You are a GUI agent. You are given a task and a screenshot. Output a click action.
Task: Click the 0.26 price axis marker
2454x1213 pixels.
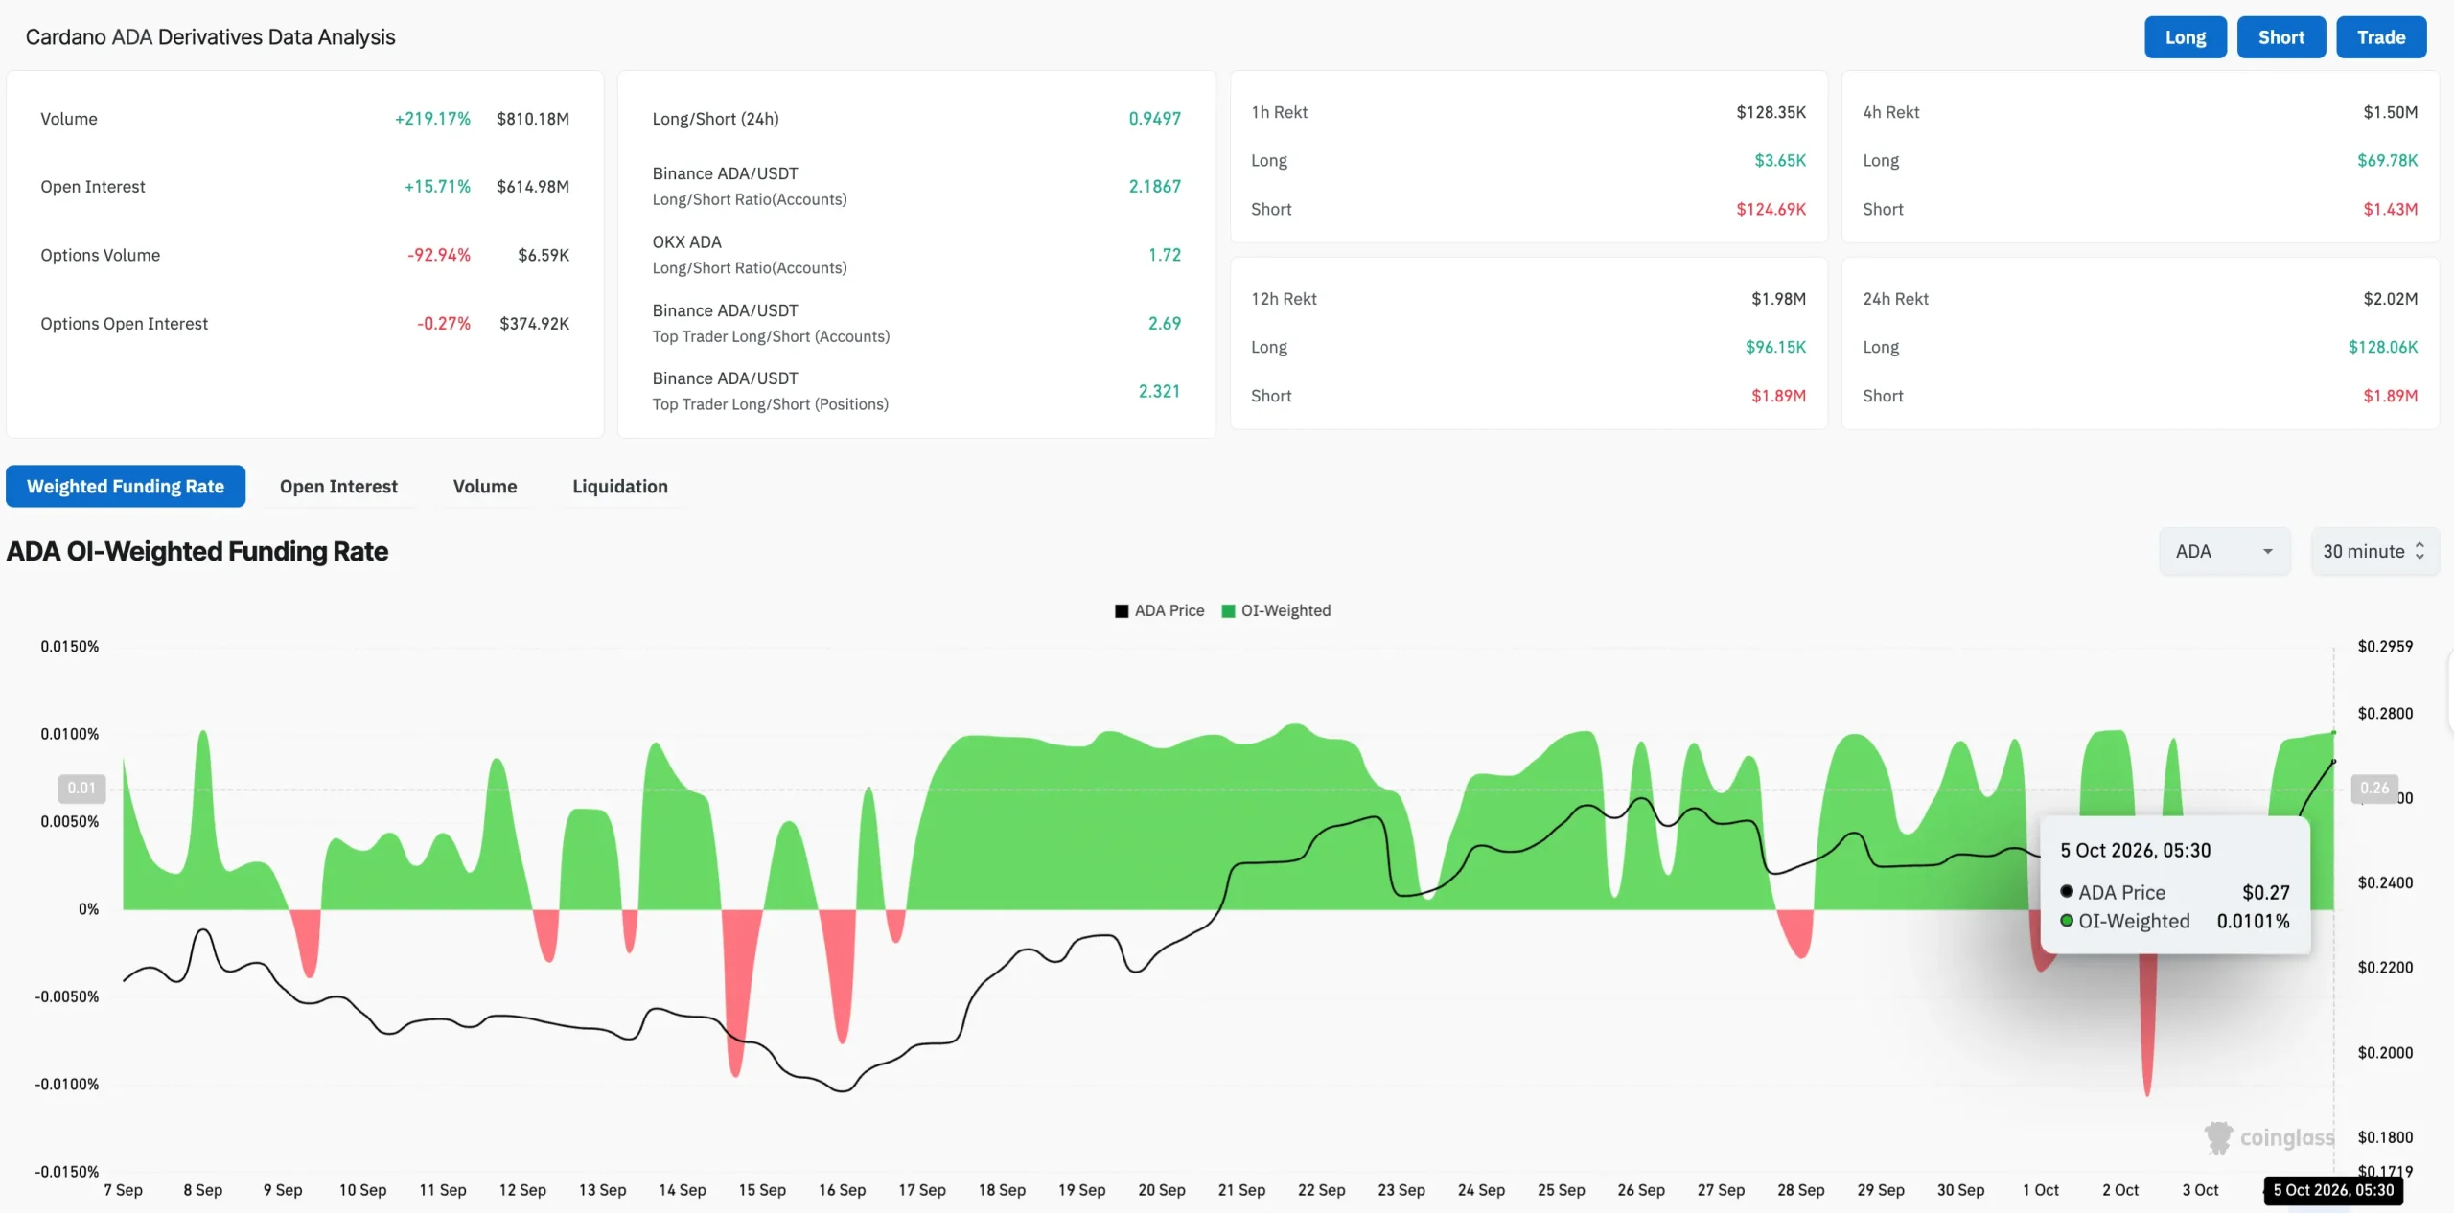coord(2374,788)
